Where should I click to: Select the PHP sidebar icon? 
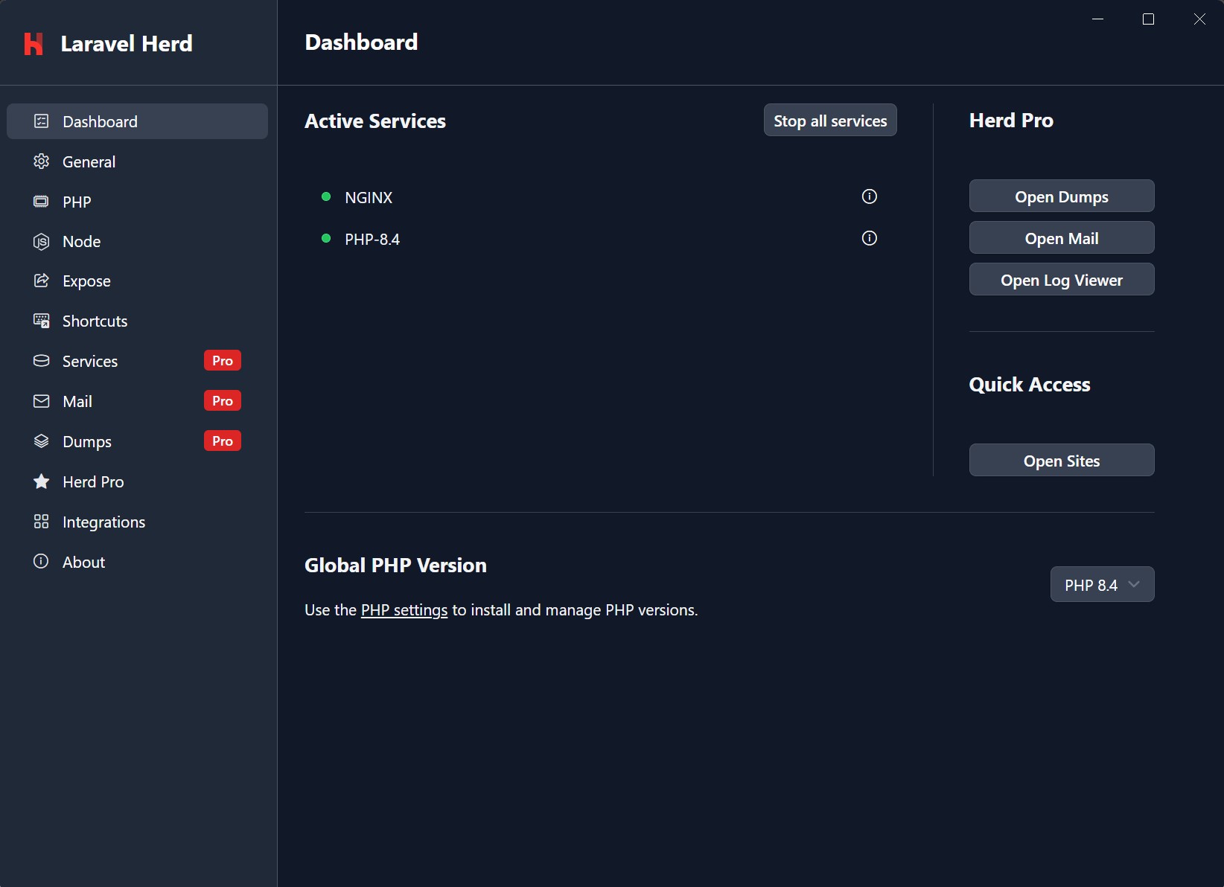tap(42, 201)
